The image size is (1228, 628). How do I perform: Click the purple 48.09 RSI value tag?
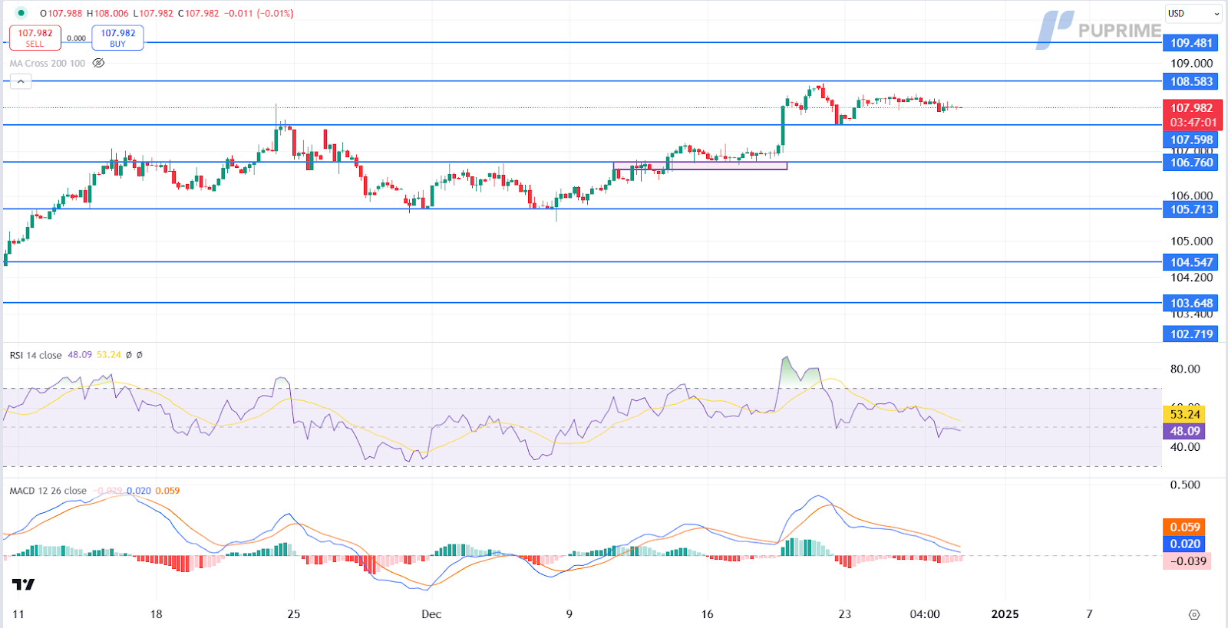1184,431
